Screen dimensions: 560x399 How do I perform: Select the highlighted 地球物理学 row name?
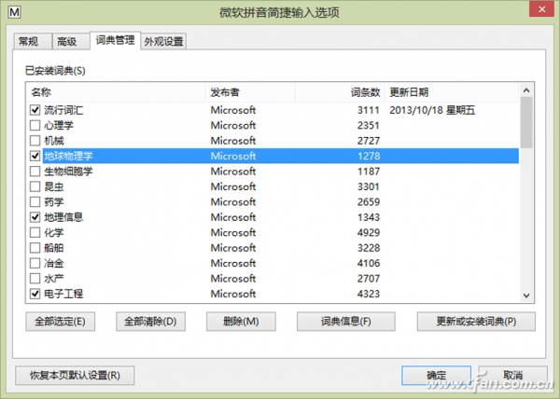coord(68,156)
